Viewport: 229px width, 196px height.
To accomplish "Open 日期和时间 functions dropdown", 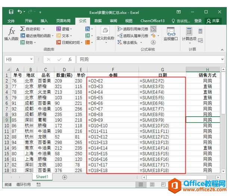I will tap(69, 42).
